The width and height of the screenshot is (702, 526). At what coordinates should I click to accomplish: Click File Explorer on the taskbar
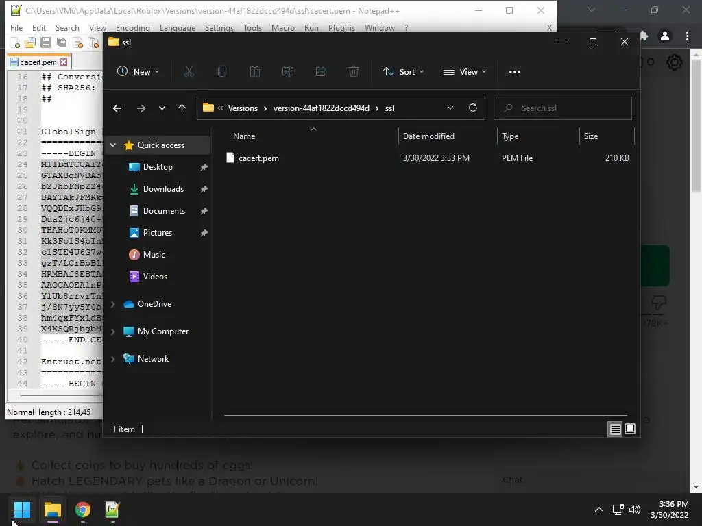pyautogui.click(x=52, y=510)
